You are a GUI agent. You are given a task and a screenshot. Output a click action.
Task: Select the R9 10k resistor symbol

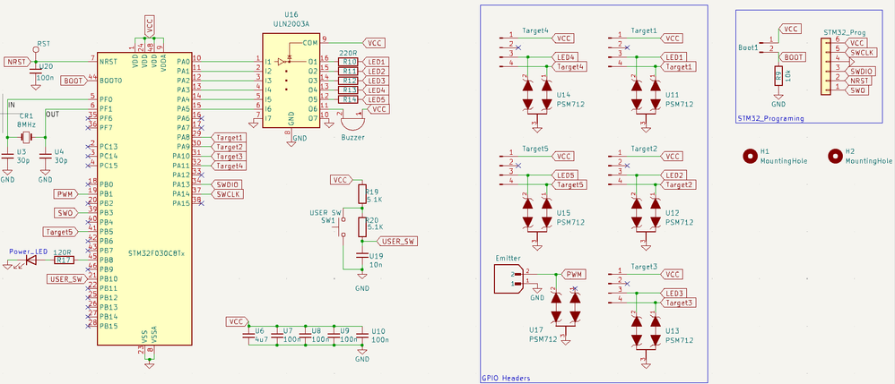tap(778, 75)
